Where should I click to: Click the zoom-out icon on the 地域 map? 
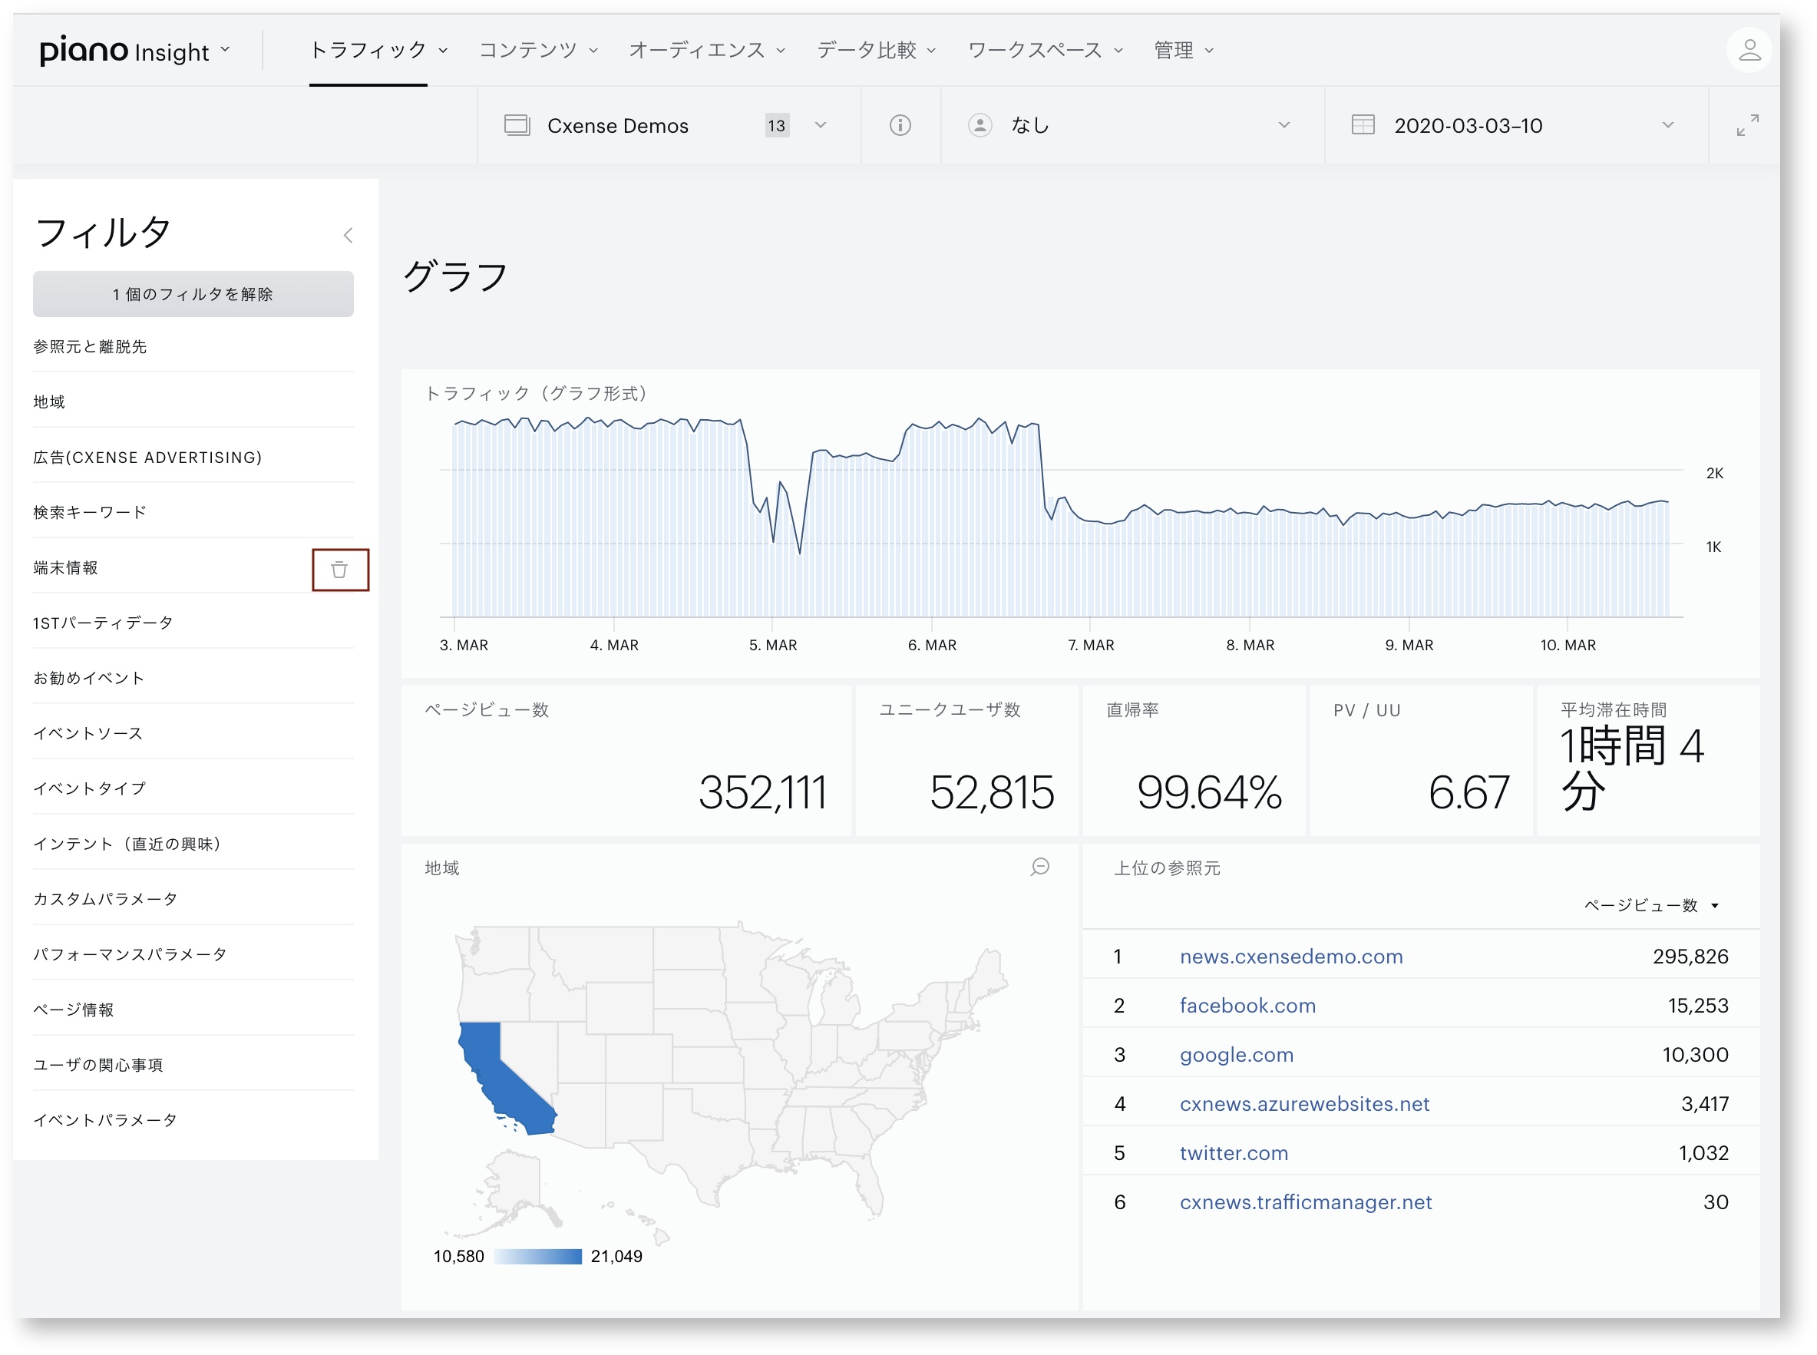point(1039,867)
